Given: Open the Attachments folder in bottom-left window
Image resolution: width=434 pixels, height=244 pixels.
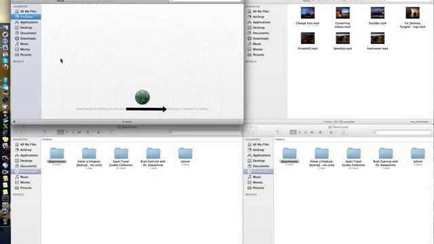Looking at the screenshot, I should pos(57,155).
